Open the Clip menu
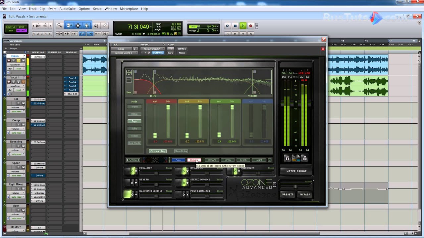Viewport: 424px width, 238px height. tap(42, 9)
